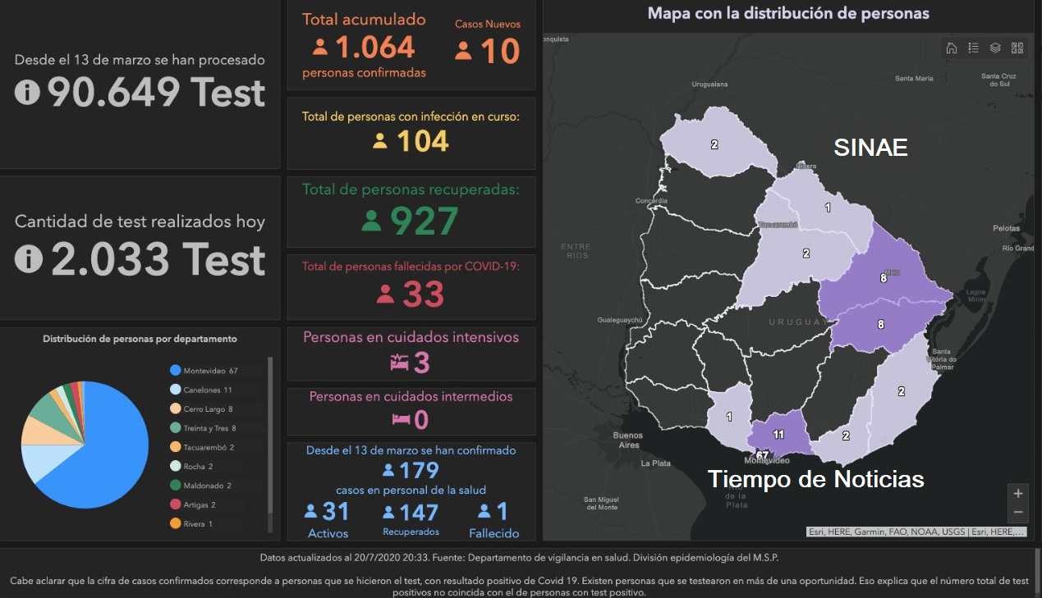
Task: Click info icon beside 90.649 Test
Action: click(x=27, y=93)
